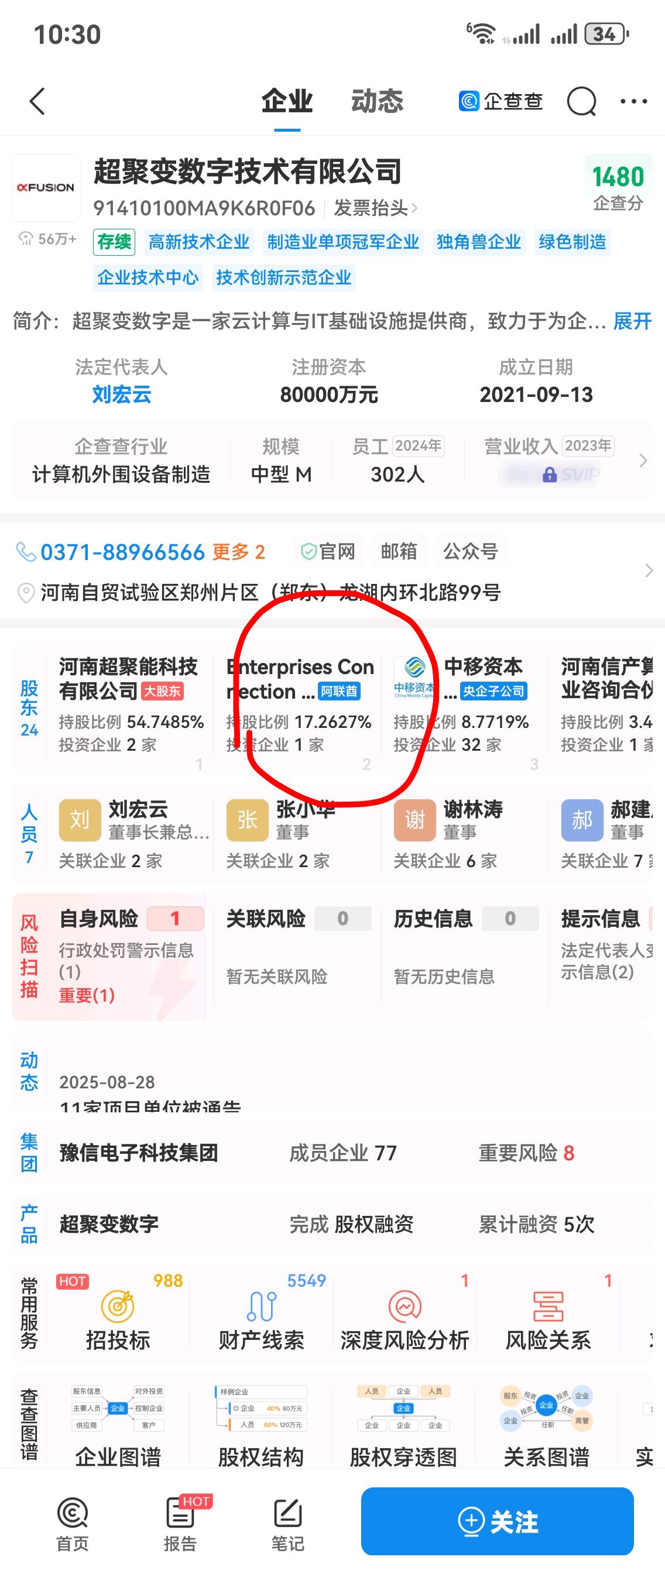Image resolution: width=665 pixels, height=1574 pixels.
Task: Switch to the 动态 tab
Action: [x=377, y=101]
